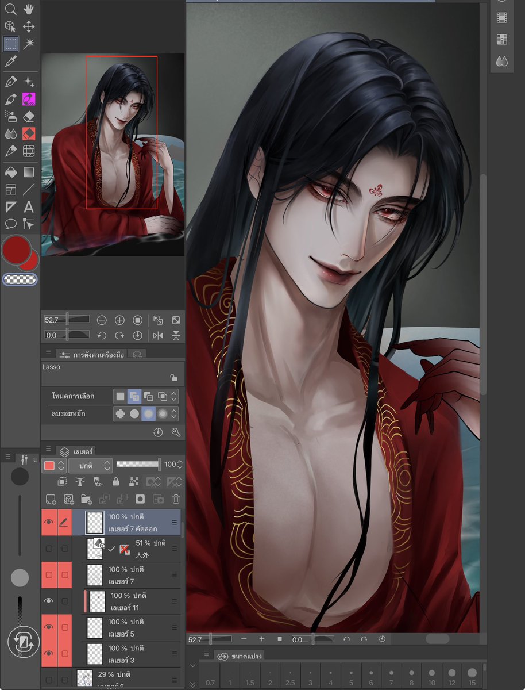Open the timeline film icon panel
This screenshot has width=525, height=690.
[501, 18]
